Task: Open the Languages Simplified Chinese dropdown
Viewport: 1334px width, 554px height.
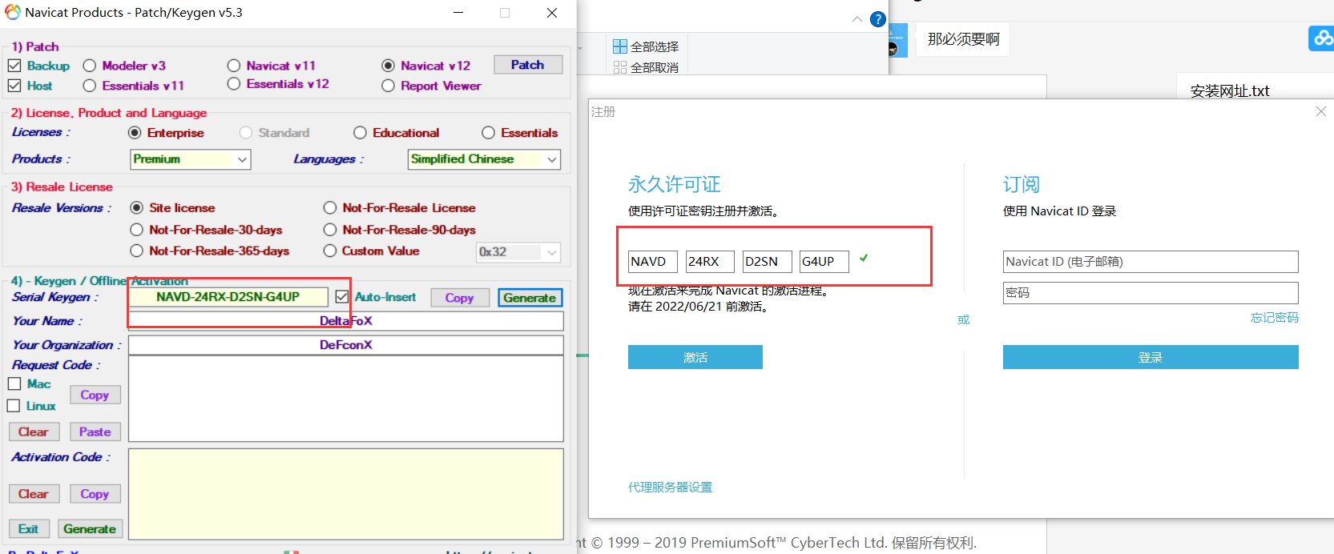Action: coord(484,159)
